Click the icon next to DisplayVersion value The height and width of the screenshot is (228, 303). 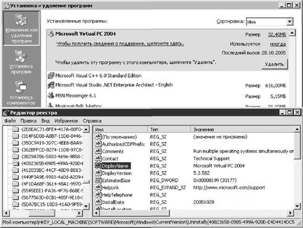click(98, 173)
